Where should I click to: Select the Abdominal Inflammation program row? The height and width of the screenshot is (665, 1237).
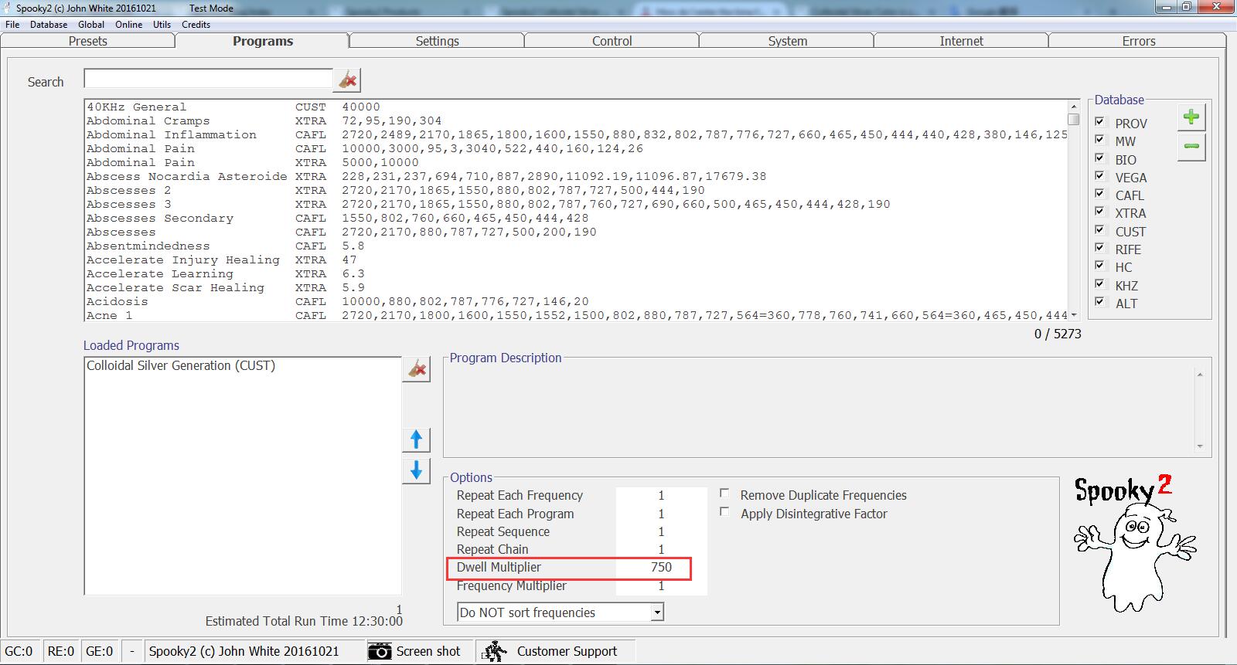tap(576, 134)
